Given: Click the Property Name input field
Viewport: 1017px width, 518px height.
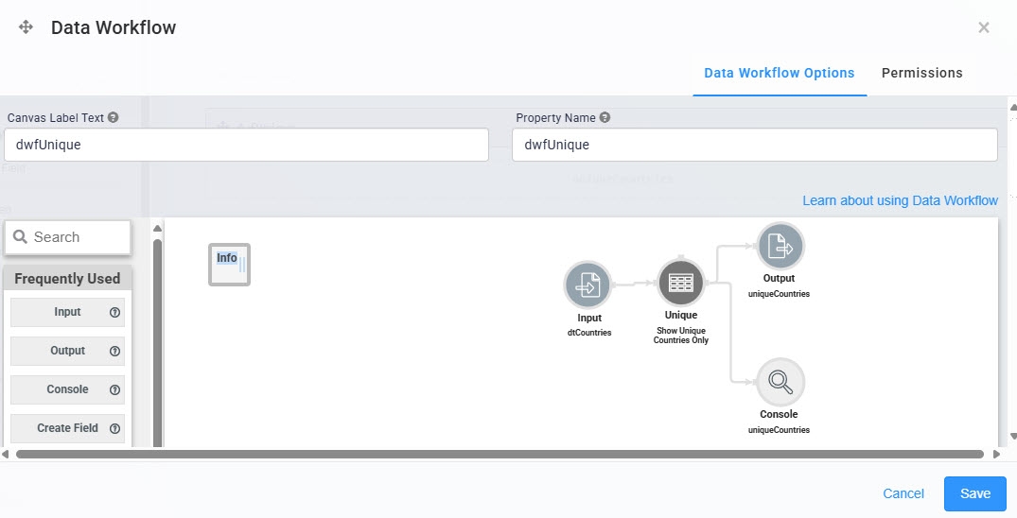Looking at the screenshot, I should [x=754, y=145].
